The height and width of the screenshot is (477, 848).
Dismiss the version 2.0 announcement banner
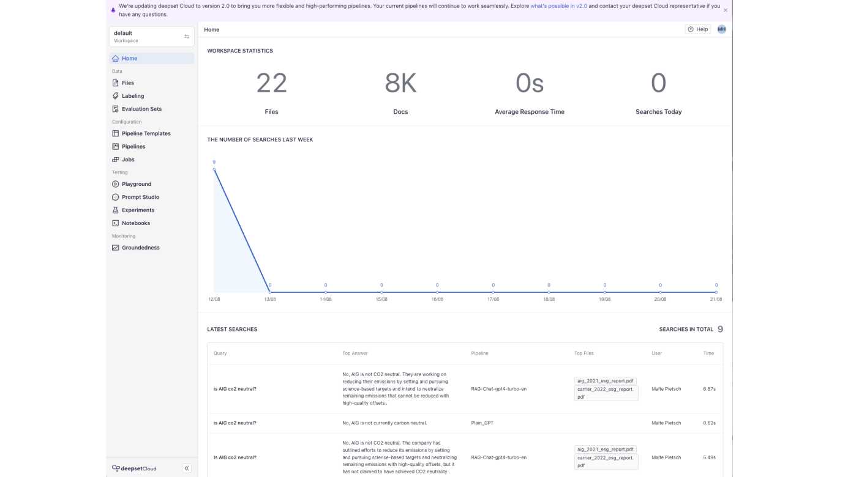coord(726,10)
